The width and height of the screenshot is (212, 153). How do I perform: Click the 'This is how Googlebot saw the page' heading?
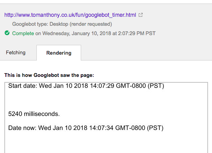tap(49, 75)
